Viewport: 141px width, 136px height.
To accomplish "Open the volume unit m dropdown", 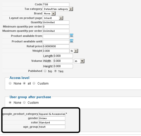I will [x=79, y=61].
